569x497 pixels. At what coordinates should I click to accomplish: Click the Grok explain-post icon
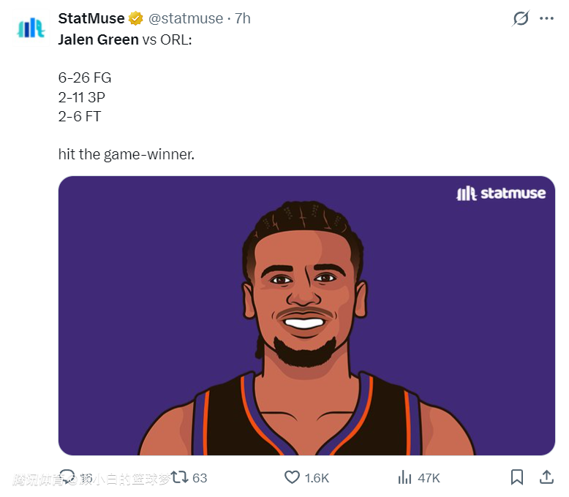tap(521, 19)
